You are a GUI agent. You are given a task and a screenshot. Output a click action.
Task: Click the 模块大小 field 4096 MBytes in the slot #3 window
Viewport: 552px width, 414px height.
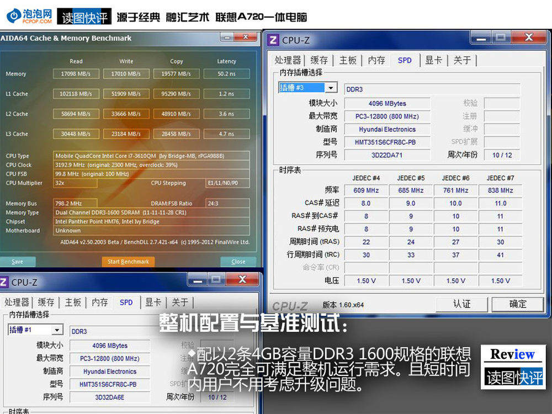point(388,104)
